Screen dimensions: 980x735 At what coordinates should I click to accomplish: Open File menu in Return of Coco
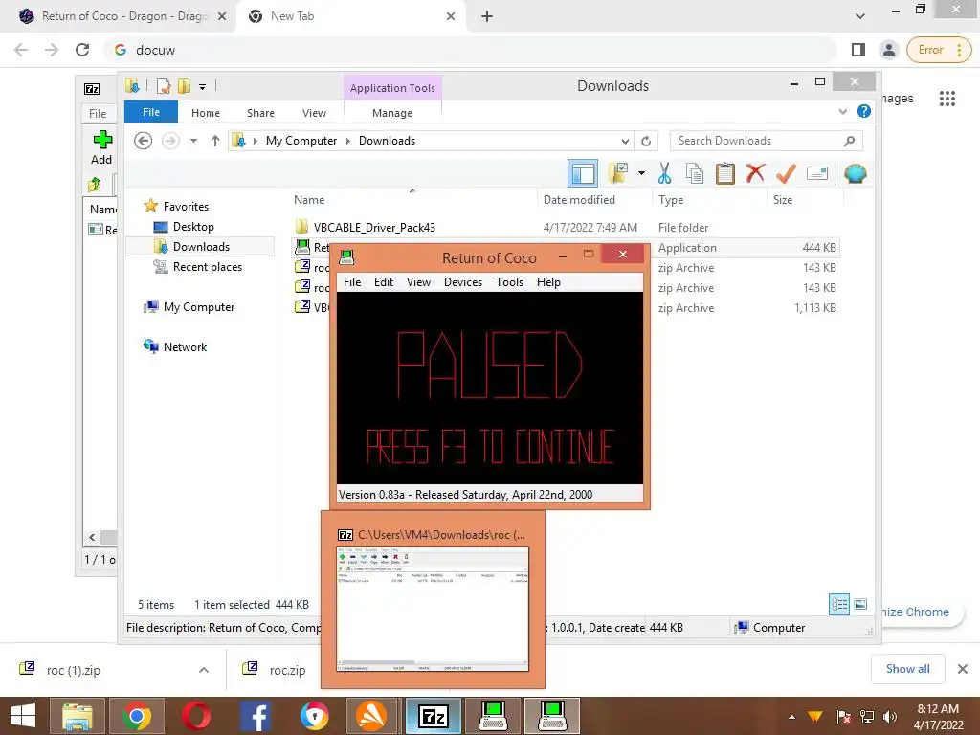point(352,282)
